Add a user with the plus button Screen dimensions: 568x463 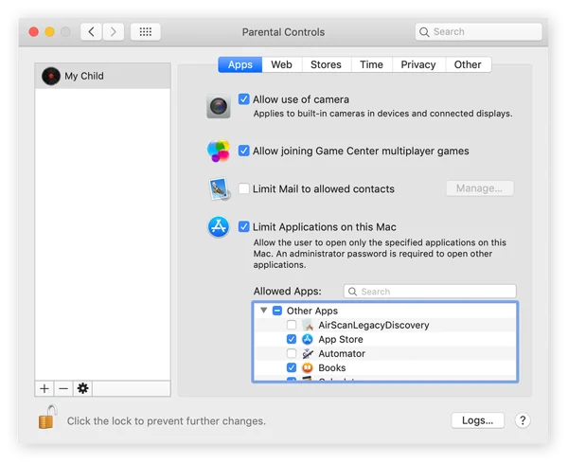click(44, 388)
